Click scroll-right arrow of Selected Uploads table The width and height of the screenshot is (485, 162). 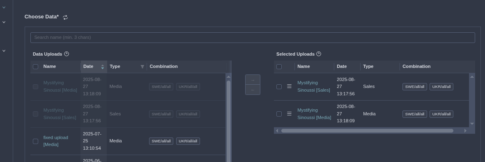pyautogui.click(x=465, y=130)
